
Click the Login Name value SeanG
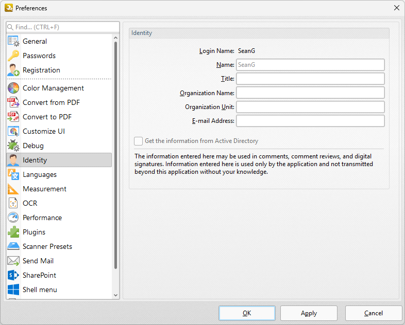(x=246, y=51)
